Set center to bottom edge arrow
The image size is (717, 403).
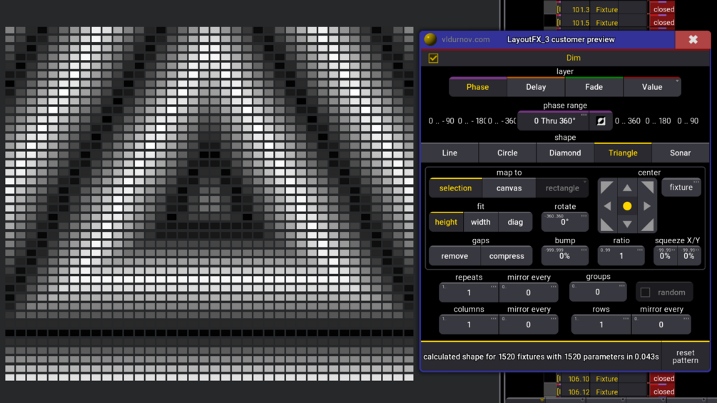627,225
